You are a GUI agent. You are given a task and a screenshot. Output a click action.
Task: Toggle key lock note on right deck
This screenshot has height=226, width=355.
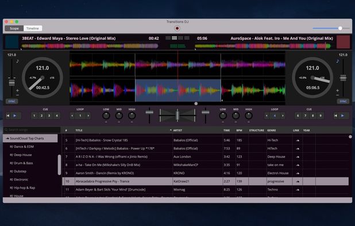338,61
